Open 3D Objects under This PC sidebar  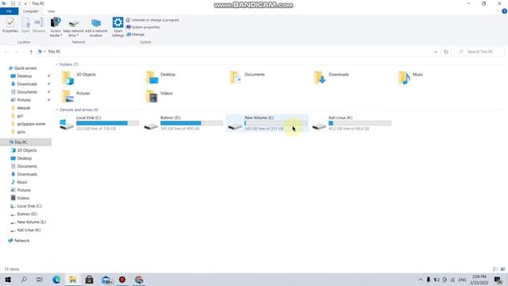(26, 150)
